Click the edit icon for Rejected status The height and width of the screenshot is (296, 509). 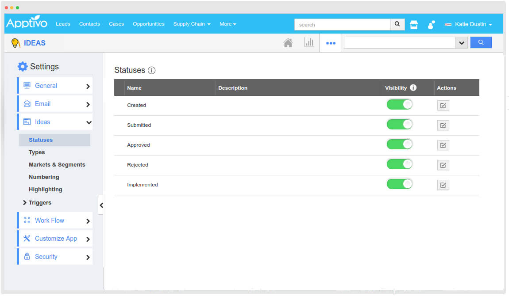pyautogui.click(x=443, y=165)
